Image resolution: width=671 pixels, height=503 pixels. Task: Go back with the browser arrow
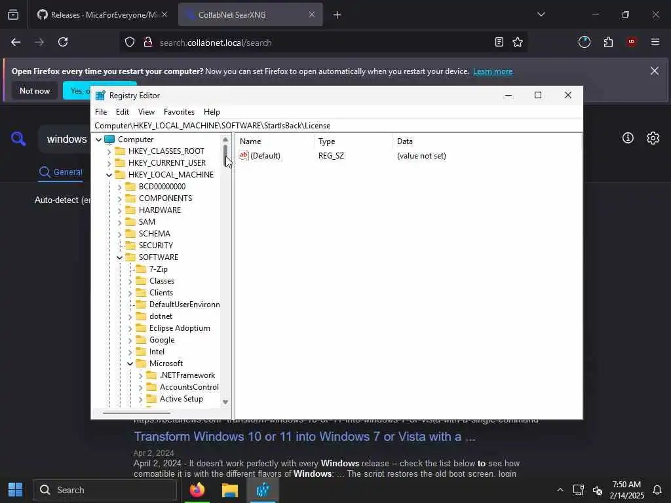coord(16,42)
